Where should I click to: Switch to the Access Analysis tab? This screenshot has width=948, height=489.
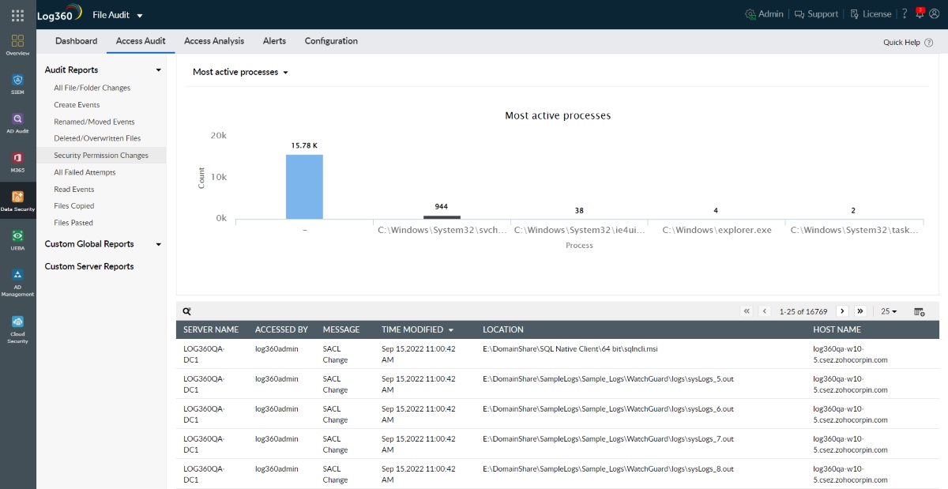pos(214,41)
